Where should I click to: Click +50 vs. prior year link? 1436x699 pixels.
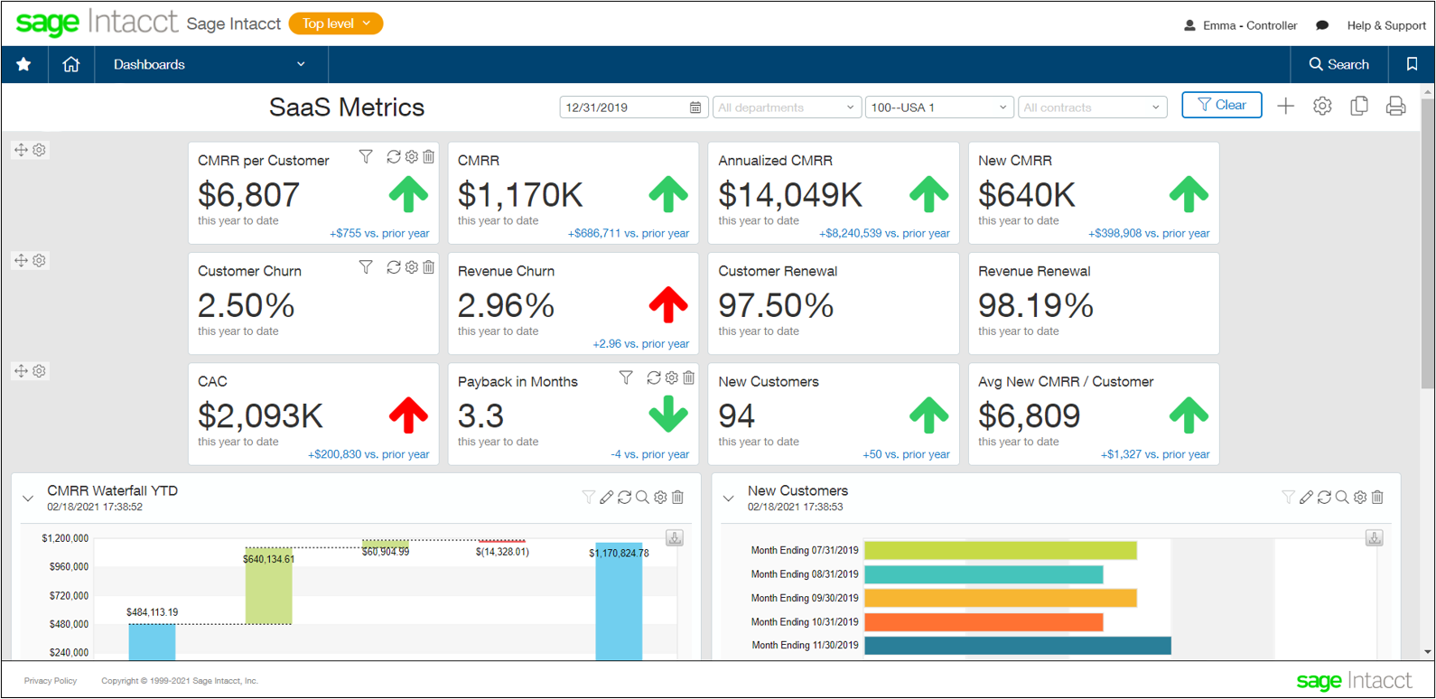pos(906,454)
